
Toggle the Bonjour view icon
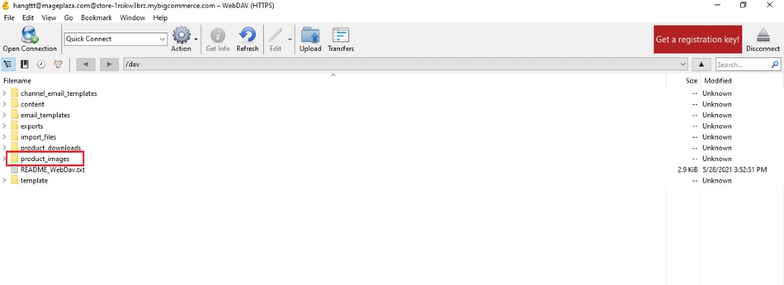[x=58, y=64]
